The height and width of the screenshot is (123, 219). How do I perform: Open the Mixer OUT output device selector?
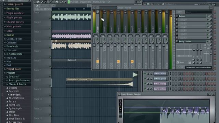(198, 67)
